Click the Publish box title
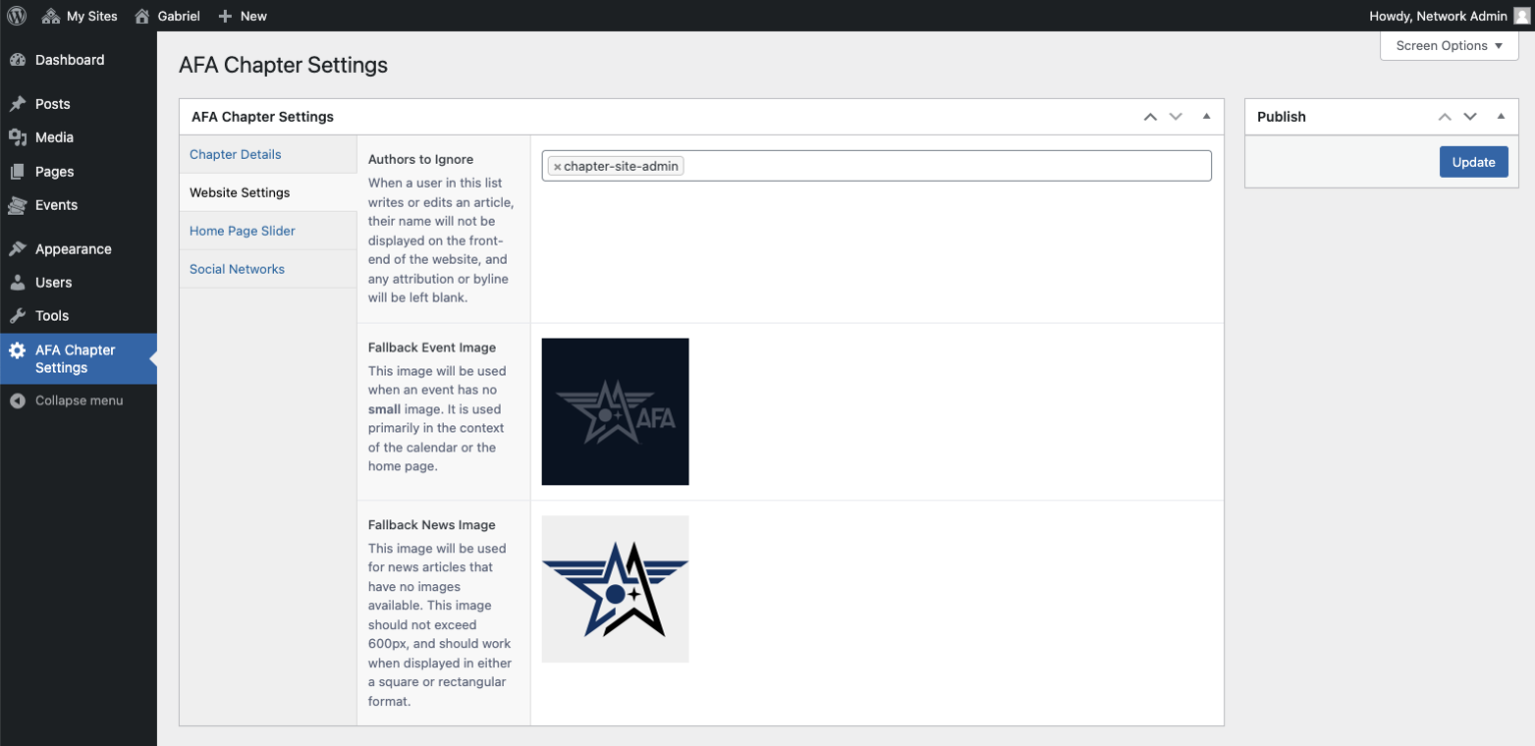 tap(1281, 117)
